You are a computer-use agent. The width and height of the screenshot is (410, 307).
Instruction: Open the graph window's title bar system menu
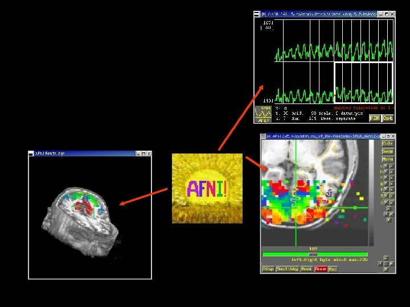pyautogui.click(x=257, y=14)
